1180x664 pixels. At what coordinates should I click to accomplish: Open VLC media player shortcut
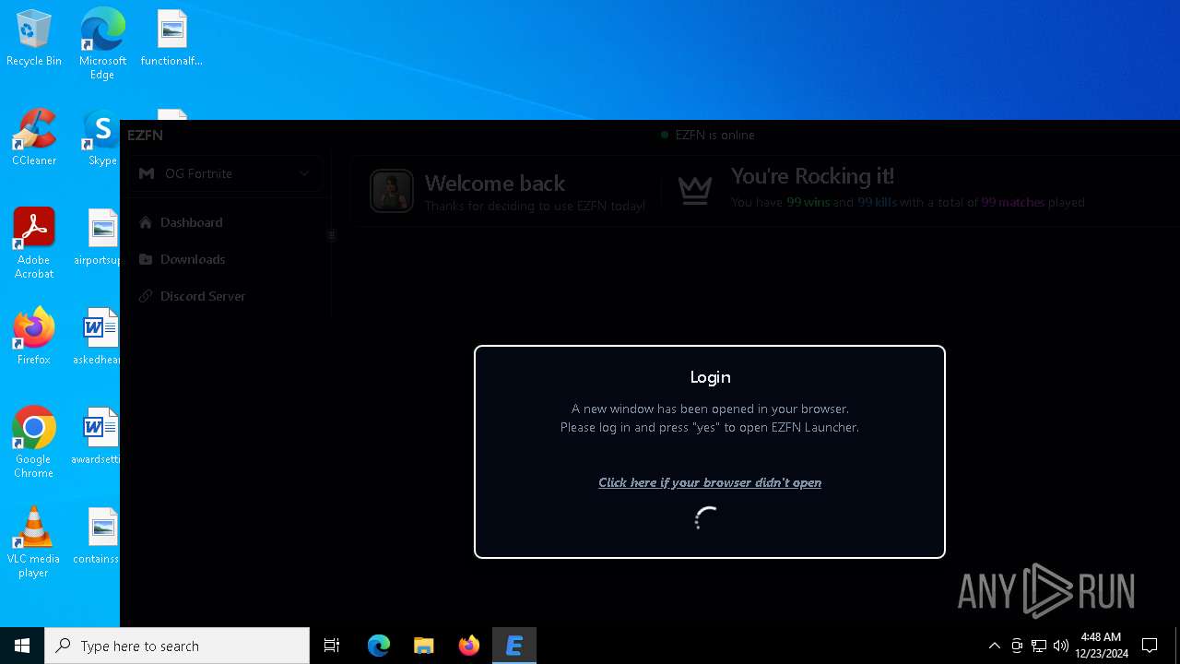tap(34, 542)
